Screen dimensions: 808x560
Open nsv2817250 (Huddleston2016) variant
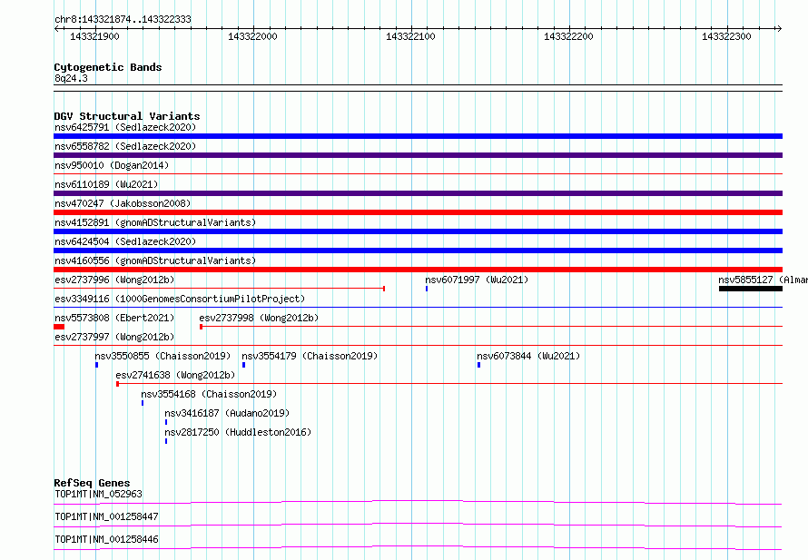[238, 432]
